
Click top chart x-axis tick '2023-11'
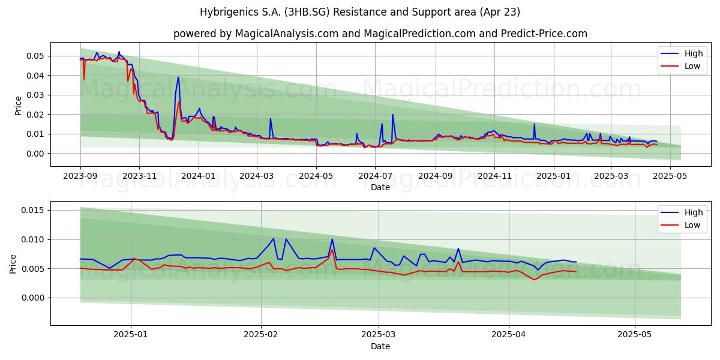tap(139, 176)
